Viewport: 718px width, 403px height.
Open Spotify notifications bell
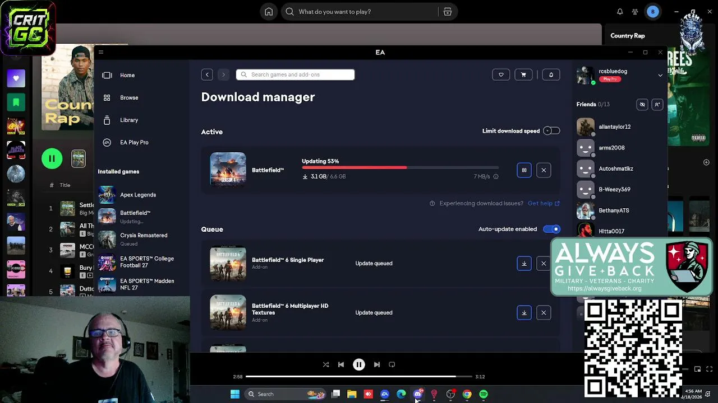click(x=620, y=12)
